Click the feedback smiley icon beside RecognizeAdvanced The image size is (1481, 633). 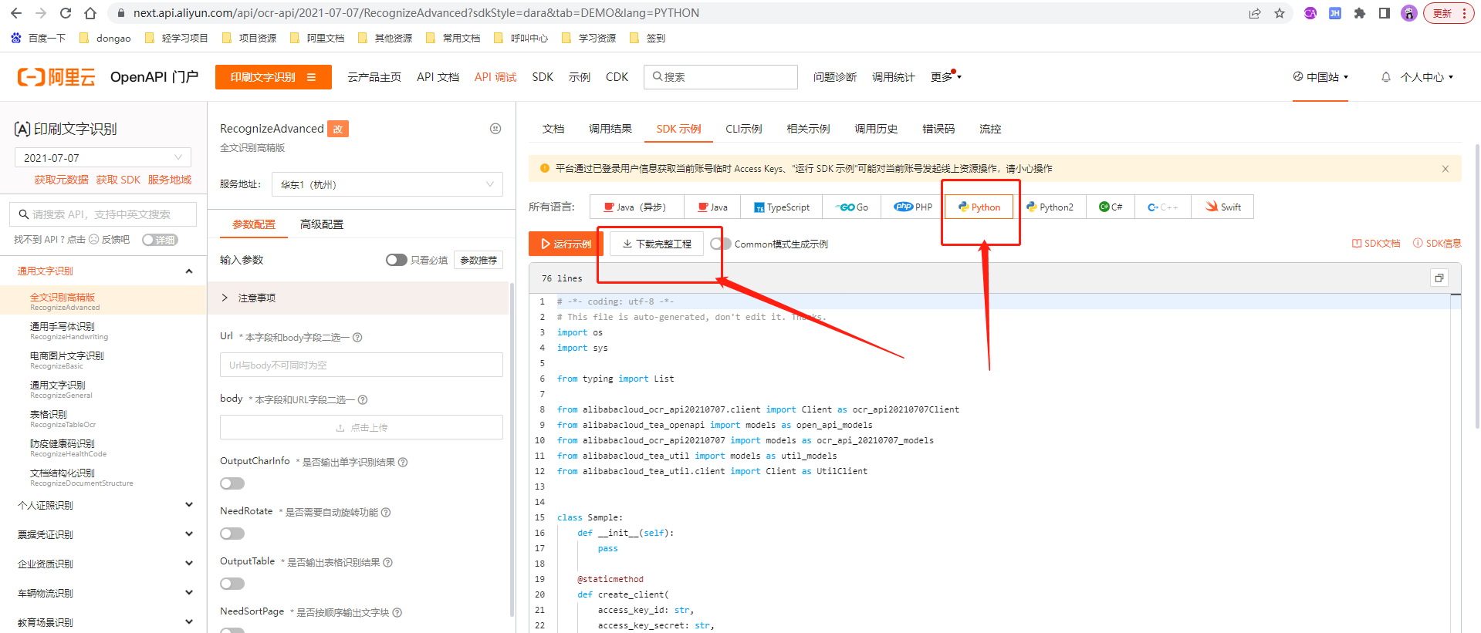(495, 129)
